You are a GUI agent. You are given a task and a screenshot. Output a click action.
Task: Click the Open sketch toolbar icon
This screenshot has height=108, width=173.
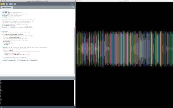pos(10,4)
